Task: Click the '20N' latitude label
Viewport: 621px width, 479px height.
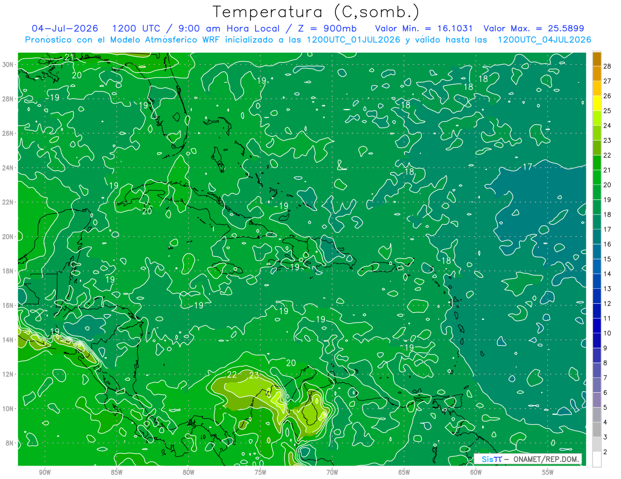Action: pos(9,237)
